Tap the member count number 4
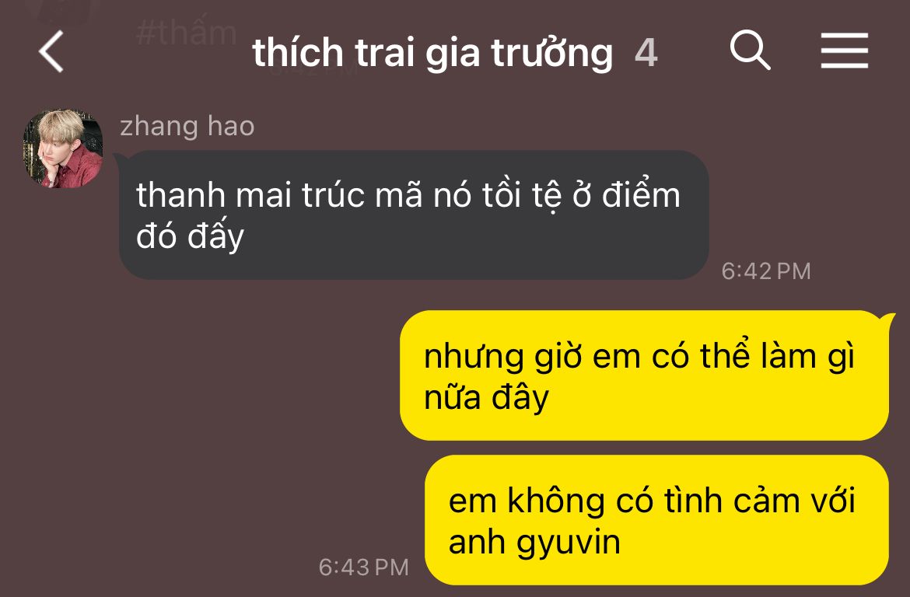 click(x=646, y=53)
